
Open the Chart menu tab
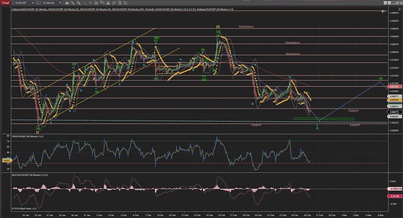(x=5, y=3)
